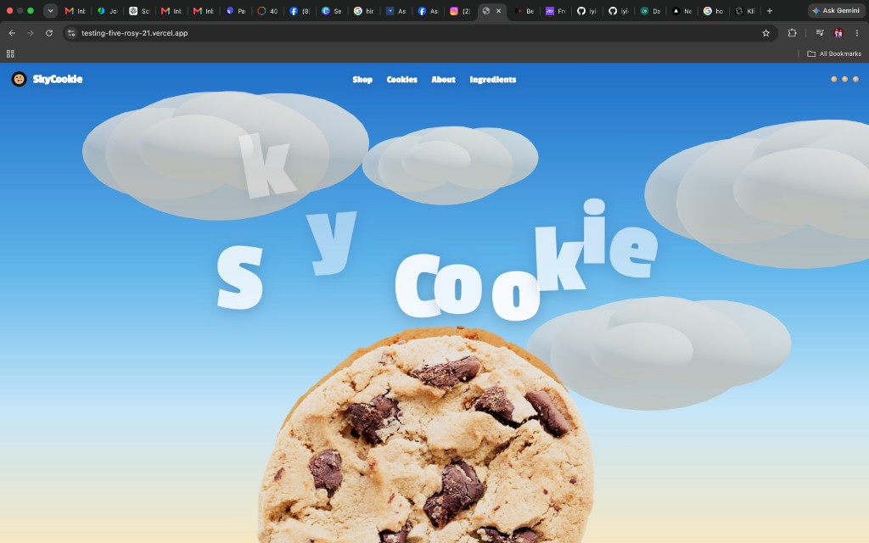Open the Extensions puzzle icon
This screenshot has height=543, width=869.
tap(792, 33)
